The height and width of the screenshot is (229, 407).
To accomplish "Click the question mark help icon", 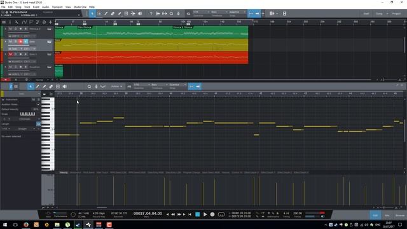I will coord(151,13).
